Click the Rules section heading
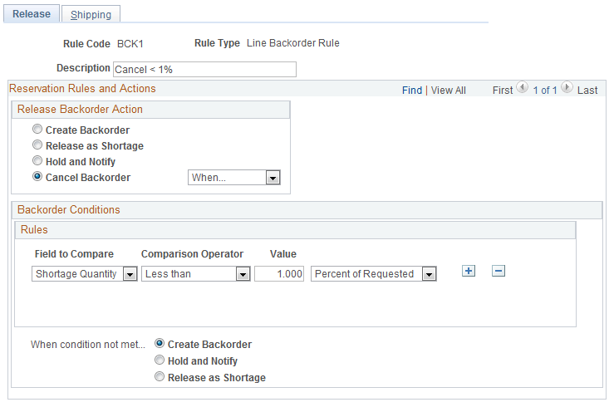The image size is (614, 407). (34, 230)
